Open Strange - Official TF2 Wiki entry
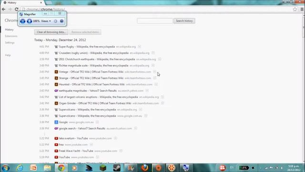Viewport: 305px width, 172px height. coord(91,78)
